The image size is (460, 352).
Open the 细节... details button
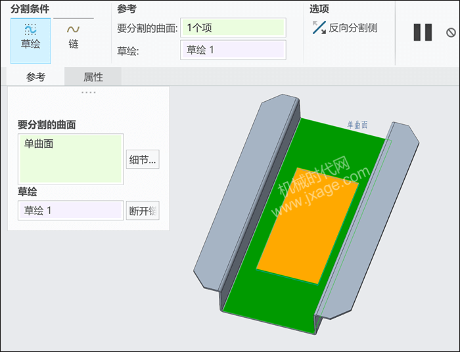[143, 160]
